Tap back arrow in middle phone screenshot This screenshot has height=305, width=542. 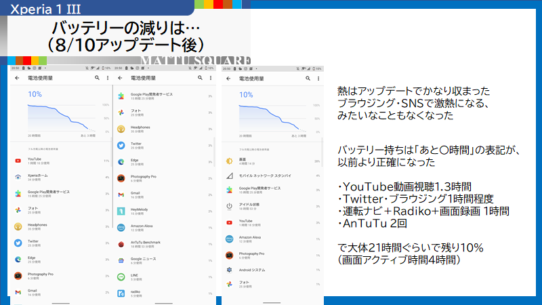click(x=121, y=78)
